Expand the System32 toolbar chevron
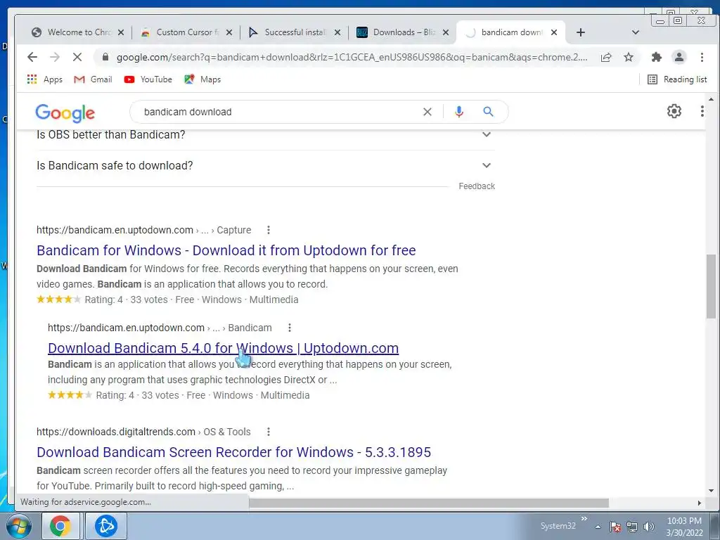Viewport: 720px width, 540px height. coord(584,519)
